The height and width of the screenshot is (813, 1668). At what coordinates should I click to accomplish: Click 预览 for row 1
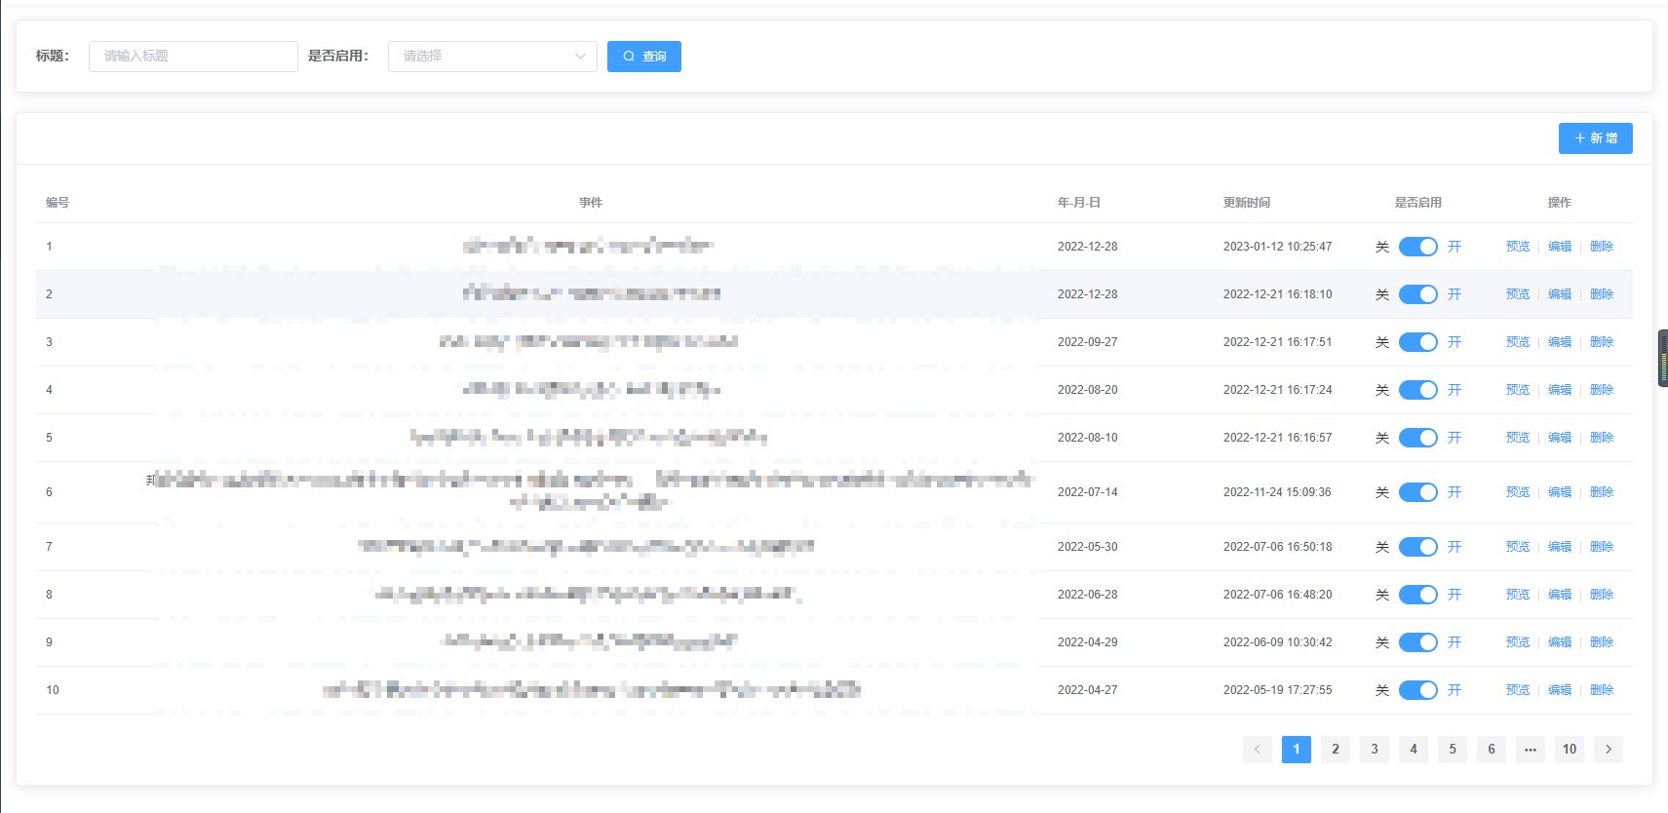click(x=1518, y=247)
